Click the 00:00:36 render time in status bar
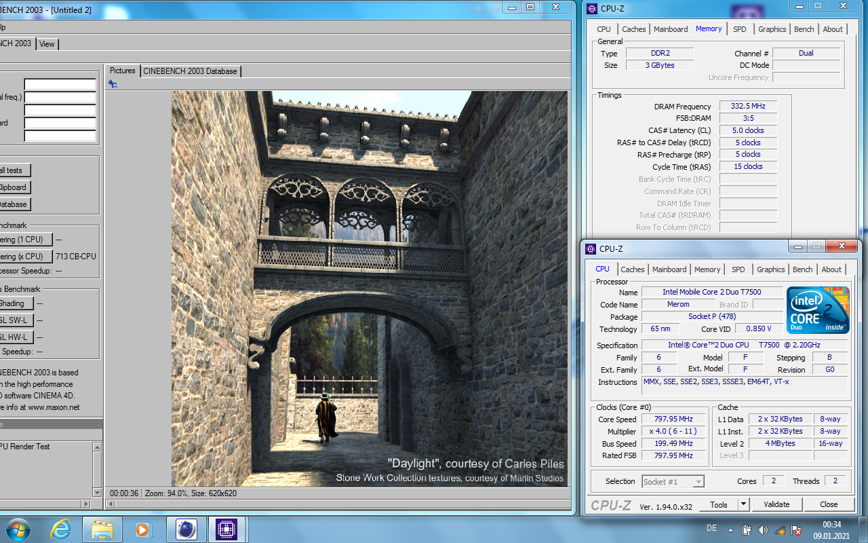 [x=124, y=493]
